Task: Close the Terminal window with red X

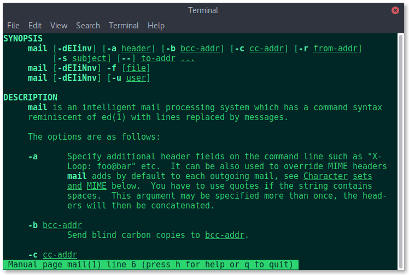Action: [x=395, y=10]
